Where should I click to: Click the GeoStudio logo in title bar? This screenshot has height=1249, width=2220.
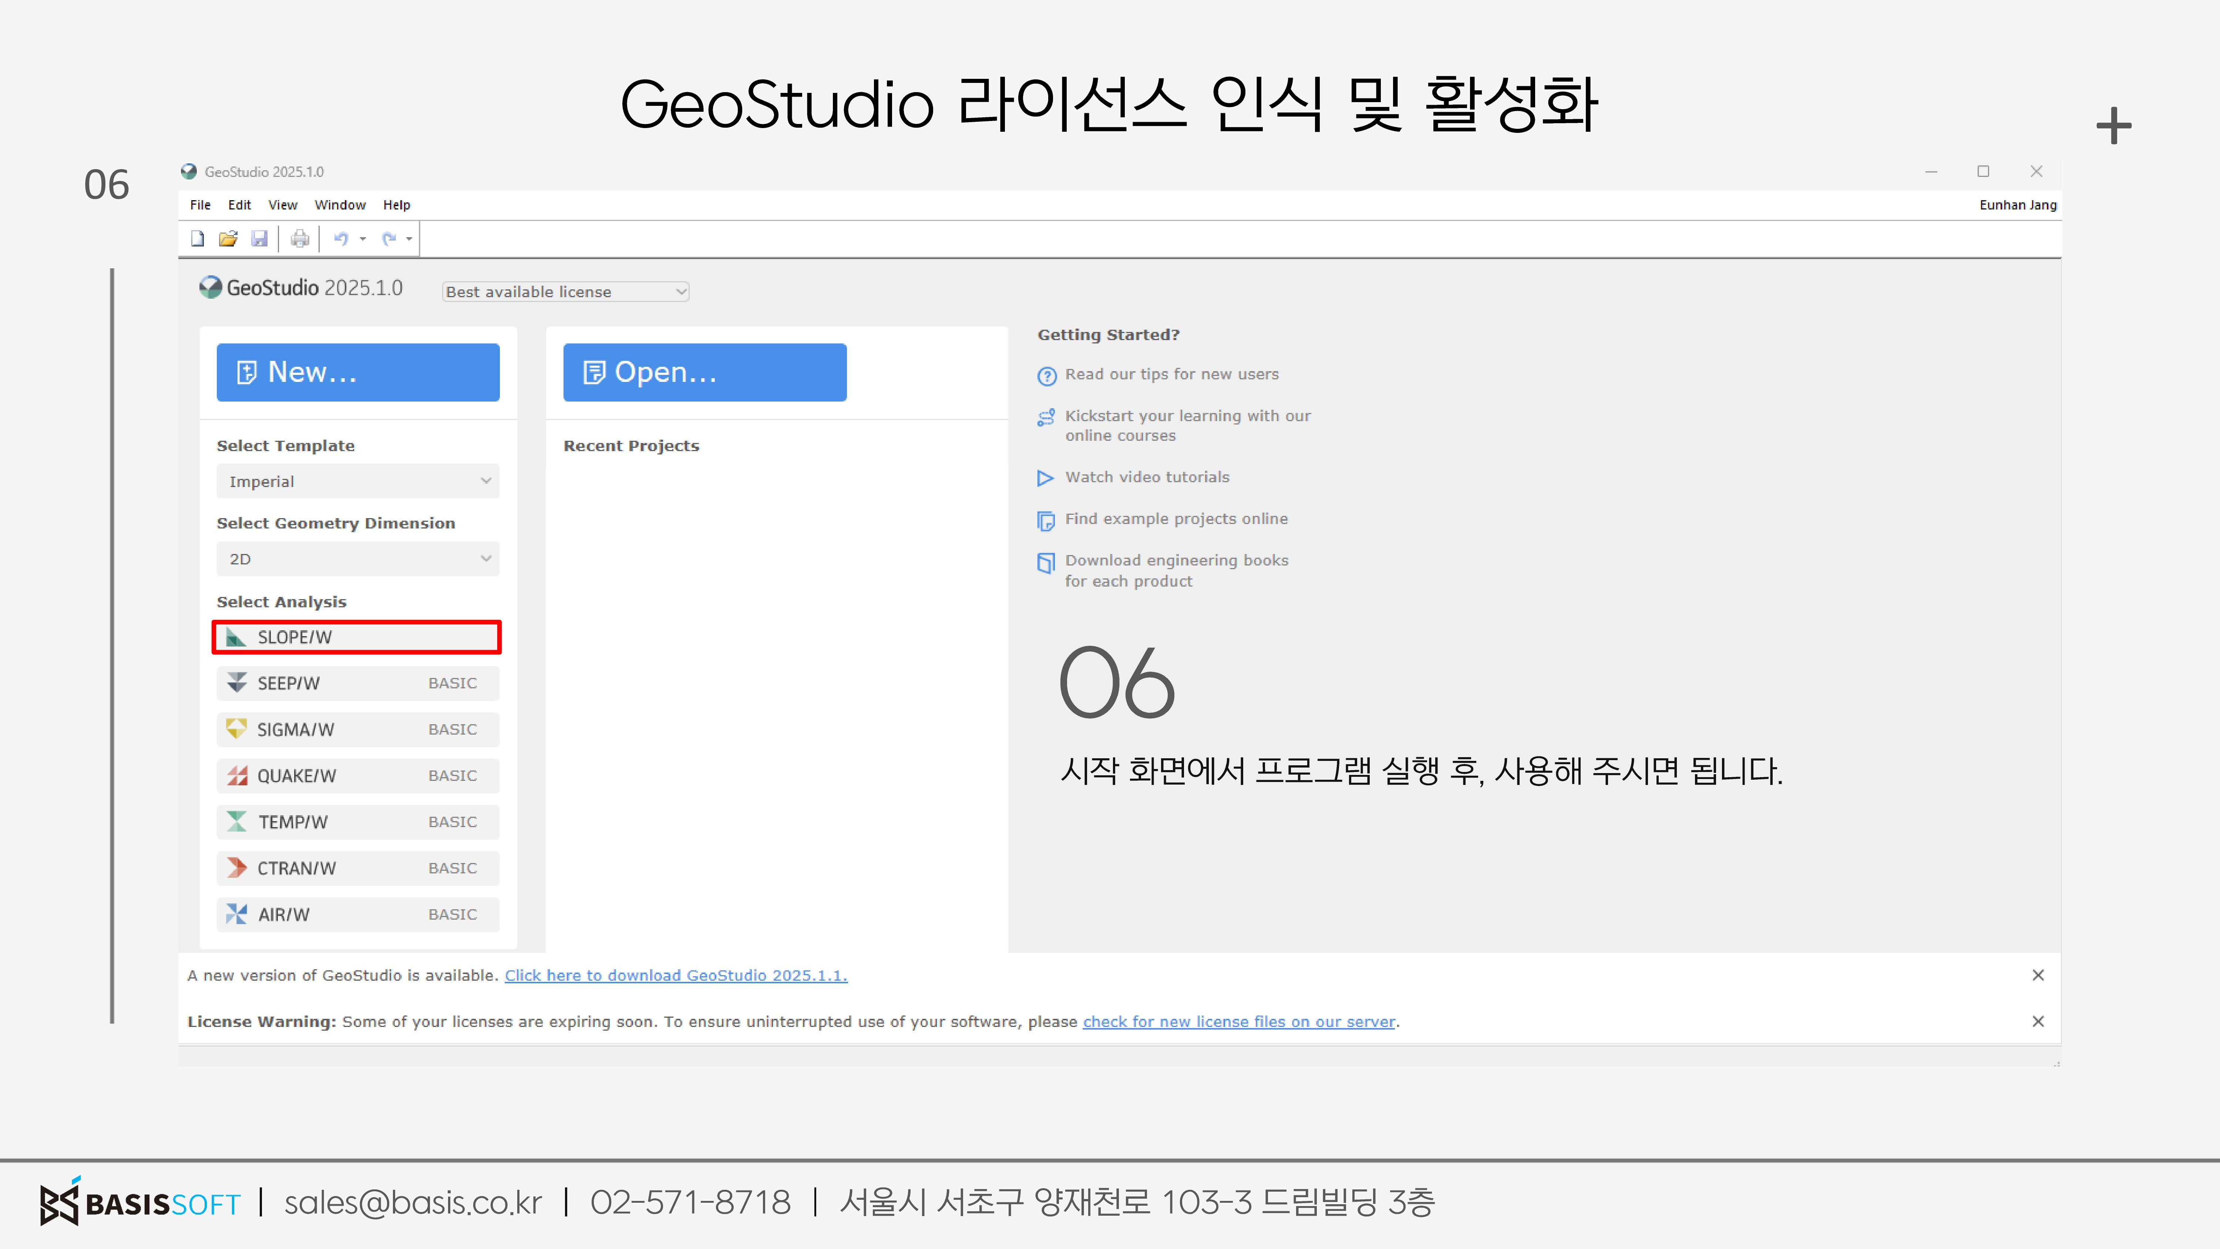tap(189, 172)
